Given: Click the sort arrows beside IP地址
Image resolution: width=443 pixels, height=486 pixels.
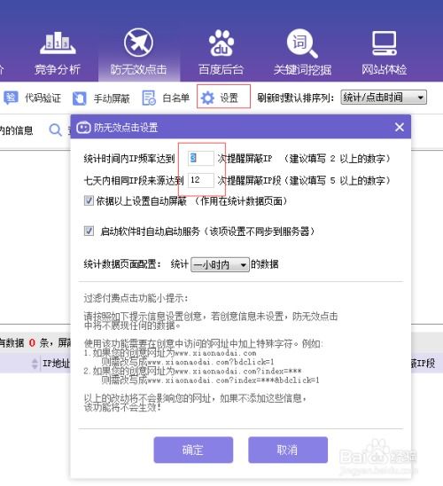Looking at the screenshot, I should (35, 364).
